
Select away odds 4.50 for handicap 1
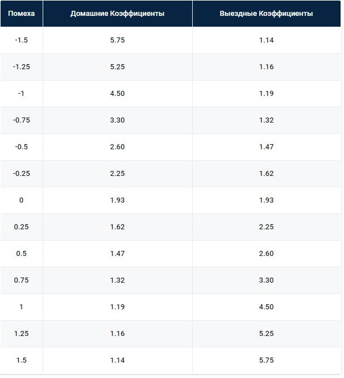(266, 307)
